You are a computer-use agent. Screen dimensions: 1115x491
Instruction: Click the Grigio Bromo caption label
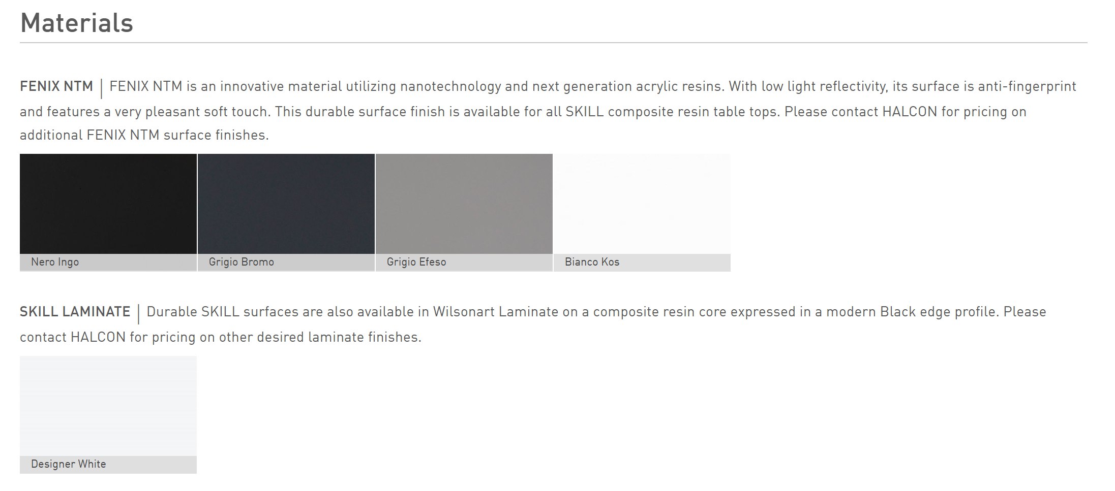[242, 262]
